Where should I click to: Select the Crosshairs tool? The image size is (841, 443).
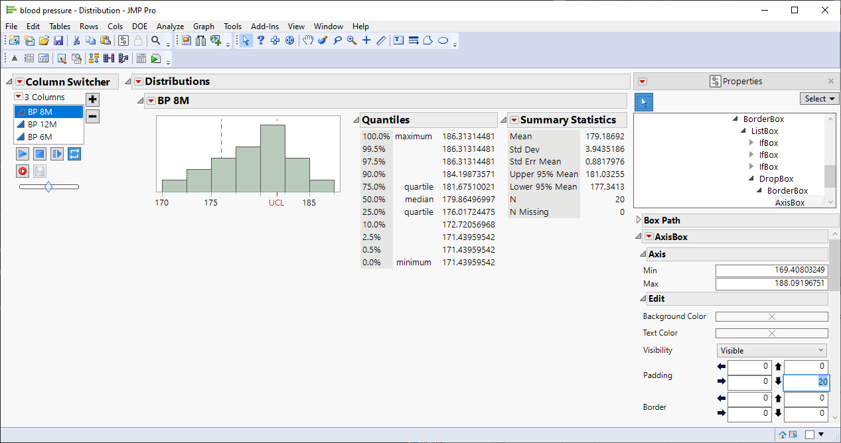click(x=366, y=40)
